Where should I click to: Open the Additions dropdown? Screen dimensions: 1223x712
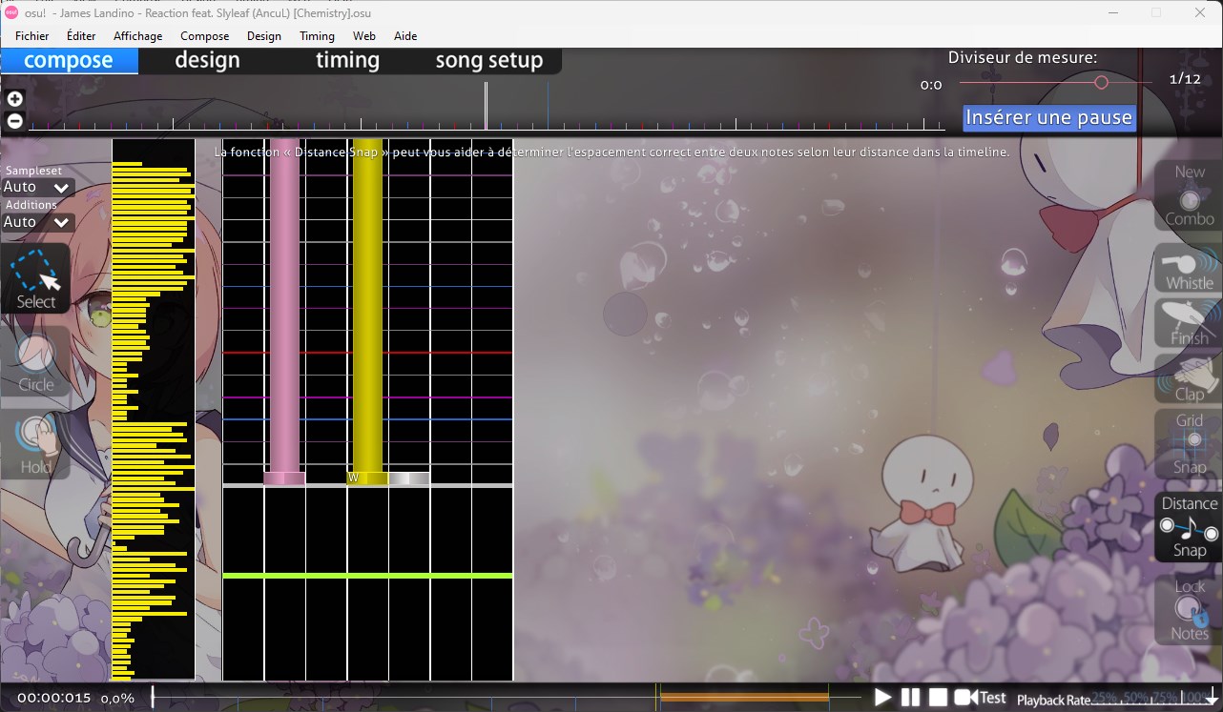tap(38, 222)
